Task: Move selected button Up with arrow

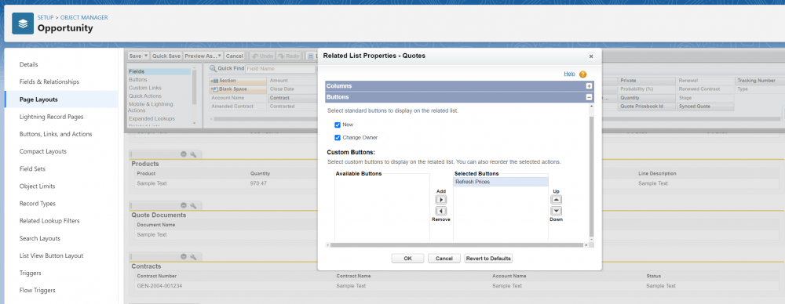Action: (x=557, y=200)
